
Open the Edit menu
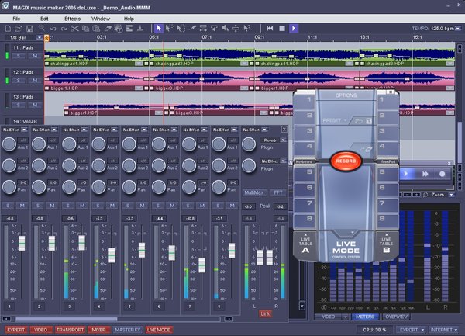44,19
